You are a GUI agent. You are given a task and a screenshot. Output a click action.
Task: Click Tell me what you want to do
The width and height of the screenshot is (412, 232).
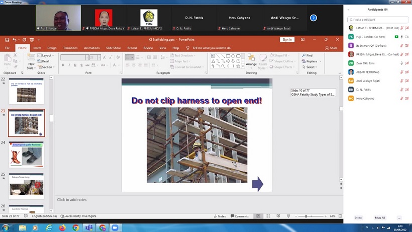[x=211, y=48]
